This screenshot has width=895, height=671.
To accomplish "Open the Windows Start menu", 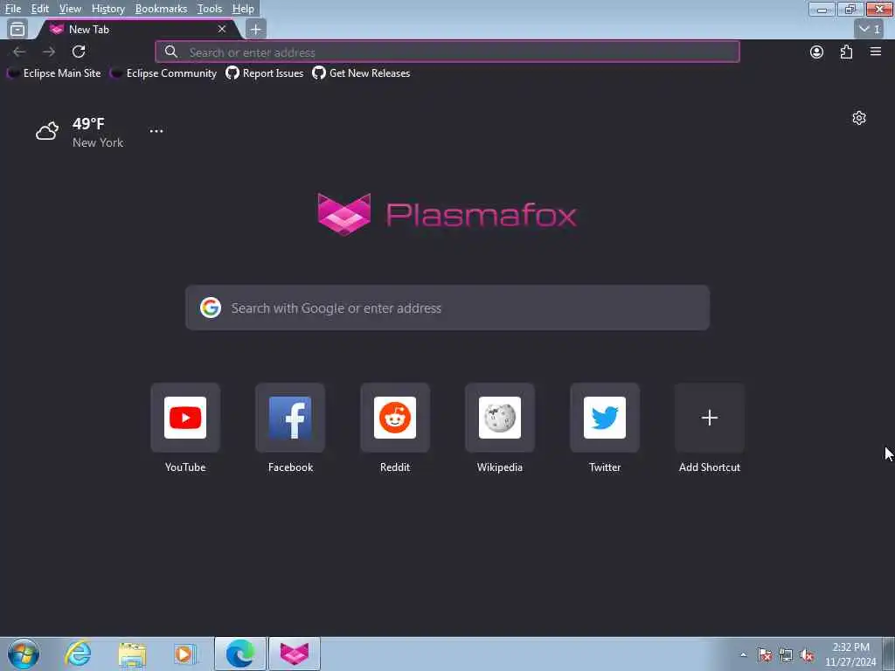I will tap(24, 654).
